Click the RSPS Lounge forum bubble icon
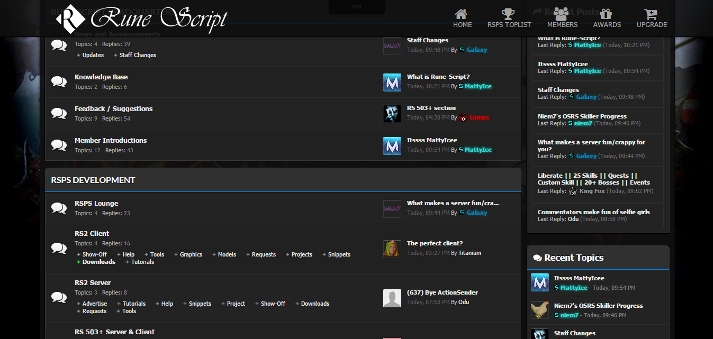713x339 pixels. pos(59,208)
